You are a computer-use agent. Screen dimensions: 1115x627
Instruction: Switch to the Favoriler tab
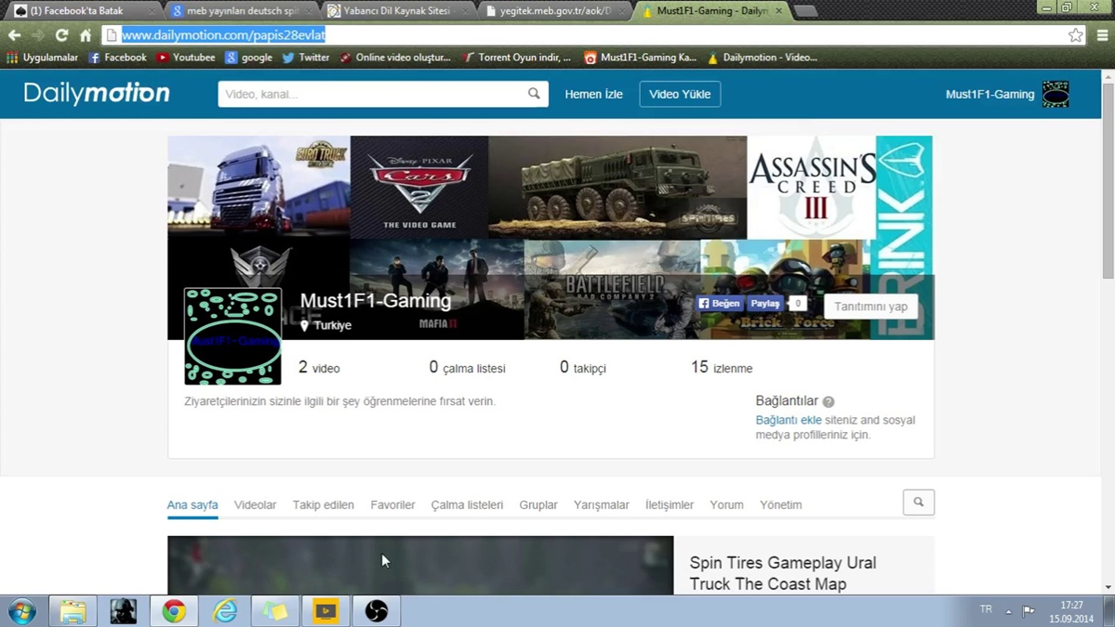pos(393,505)
